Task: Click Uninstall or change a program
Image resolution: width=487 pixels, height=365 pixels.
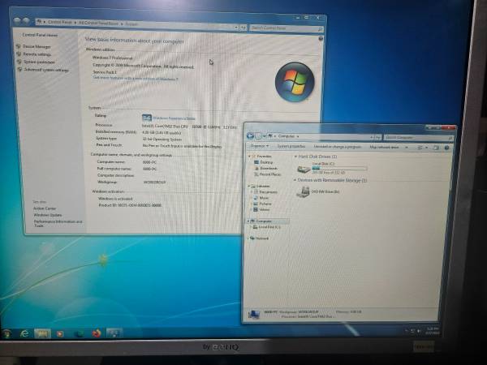Action: 338,147
